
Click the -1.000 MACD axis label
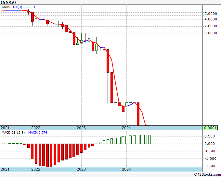tap(210, 159)
